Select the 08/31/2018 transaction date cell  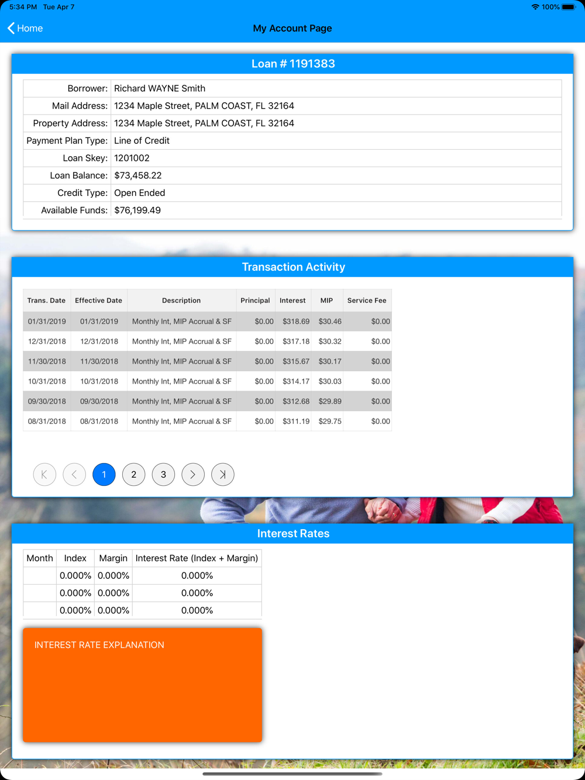pyautogui.click(x=47, y=421)
